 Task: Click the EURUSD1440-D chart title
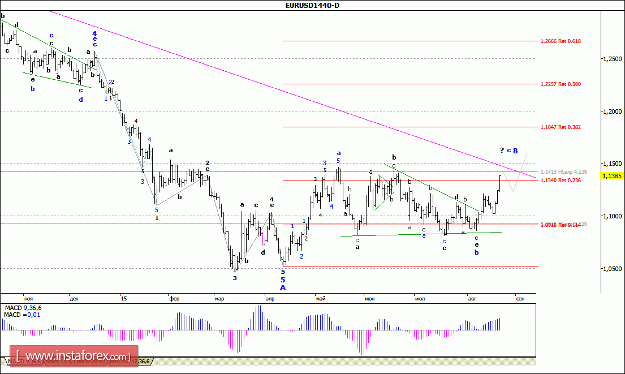point(312,5)
